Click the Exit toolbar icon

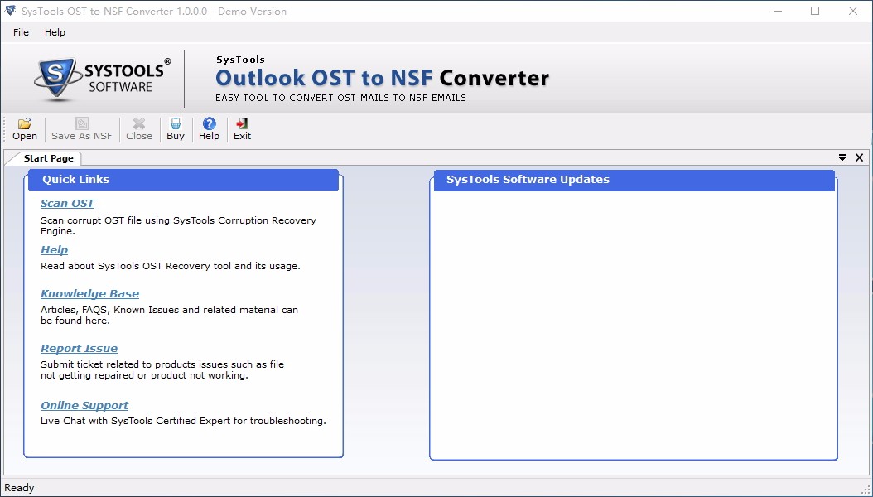coord(242,123)
